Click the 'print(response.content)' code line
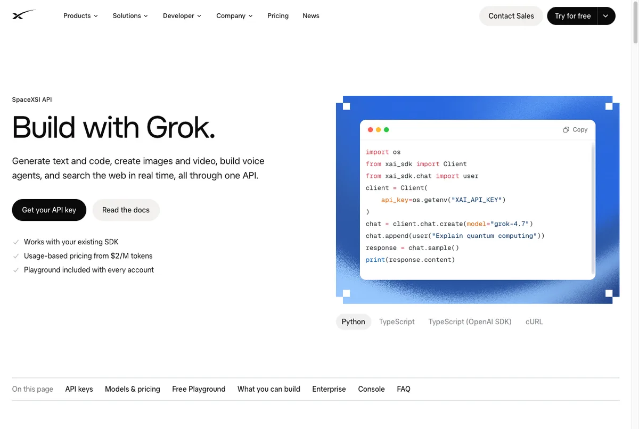Image resolution: width=639 pixels, height=429 pixels. point(411,260)
